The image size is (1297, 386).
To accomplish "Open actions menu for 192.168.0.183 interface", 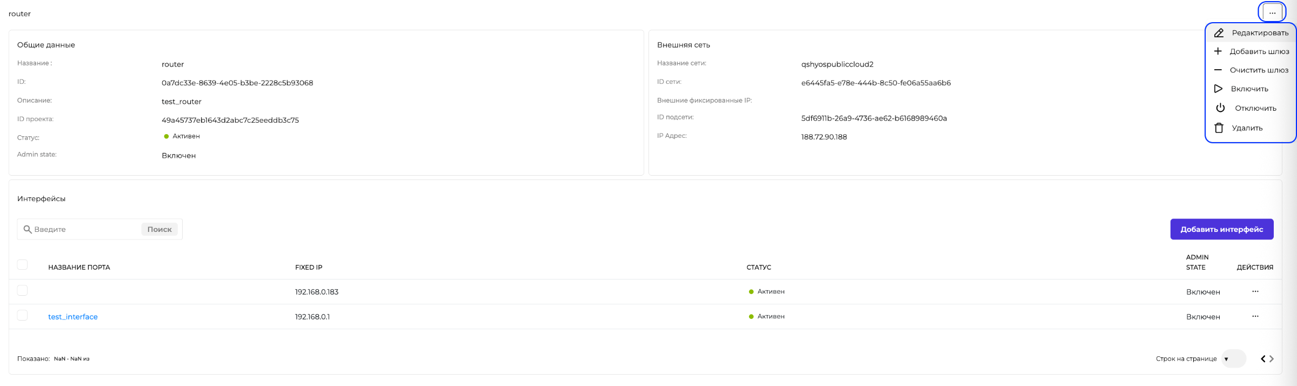I will pos(1255,291).
